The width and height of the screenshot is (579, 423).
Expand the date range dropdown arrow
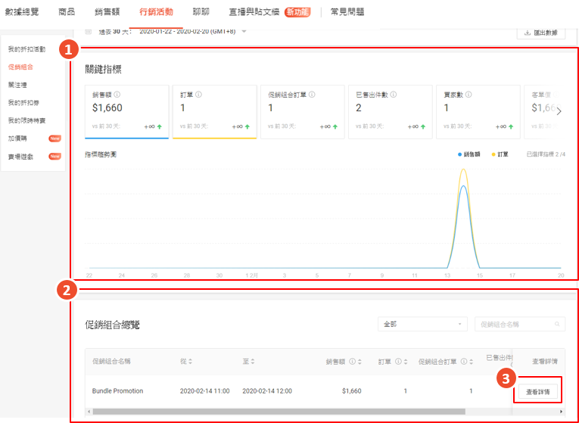pyautogui.click(x=244, y=32)
